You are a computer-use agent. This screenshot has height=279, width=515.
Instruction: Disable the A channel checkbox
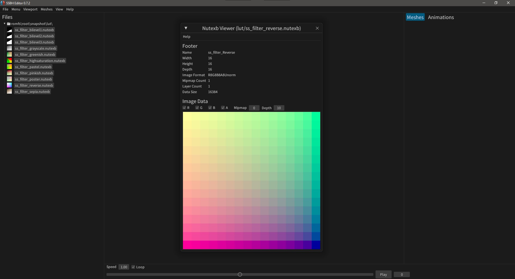[223, 108]
